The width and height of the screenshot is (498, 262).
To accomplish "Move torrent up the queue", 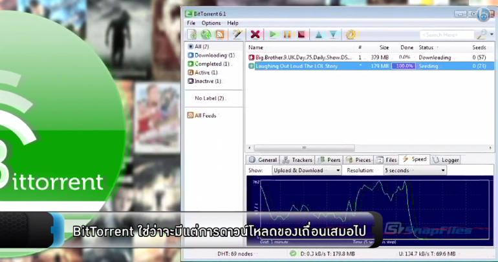I will coord(319,34).
